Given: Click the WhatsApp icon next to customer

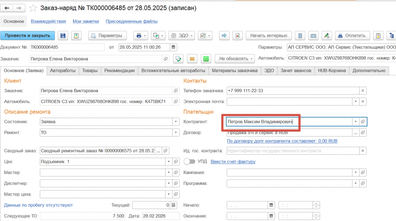Looking at the screenshot, I should (x=206, y=59).
